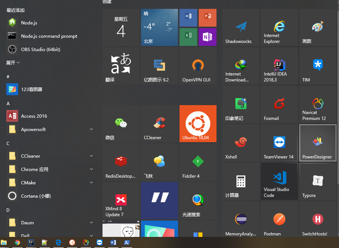Jump to letter A section header
This screenshot has width=339, height=248.
tap(8, 104)
